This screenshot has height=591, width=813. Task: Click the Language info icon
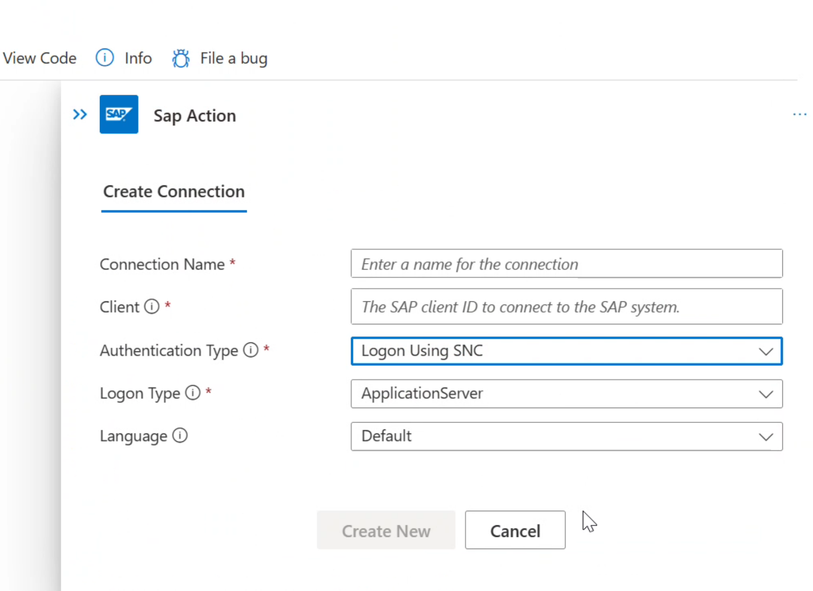coord(179,435)
